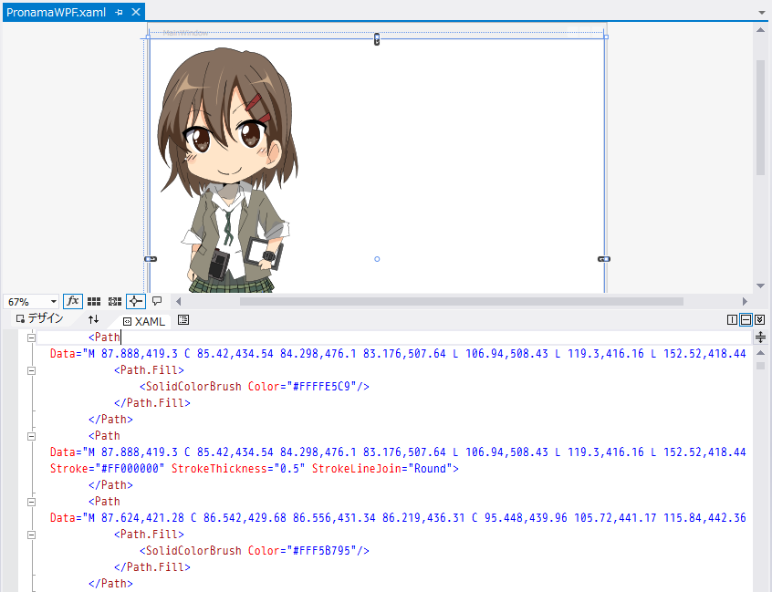Image resolution: width=772 pixels, height=592 pixels.
Task: Collapse the first Path element
Action: 31,338
